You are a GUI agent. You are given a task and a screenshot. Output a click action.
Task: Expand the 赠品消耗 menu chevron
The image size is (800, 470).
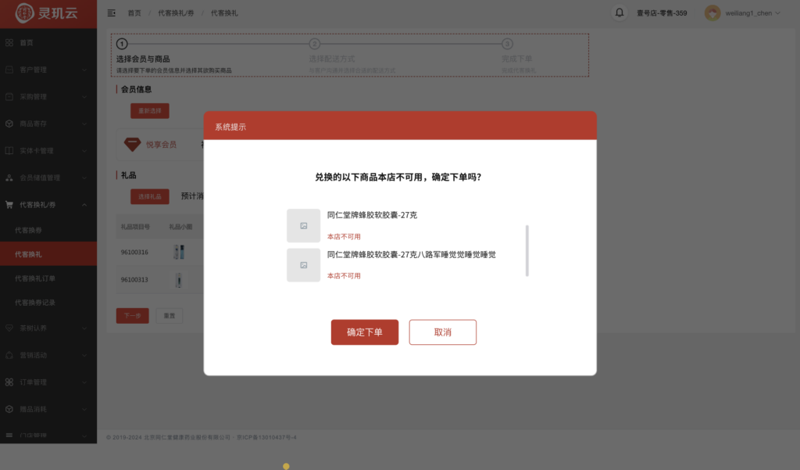click(84, 410)
